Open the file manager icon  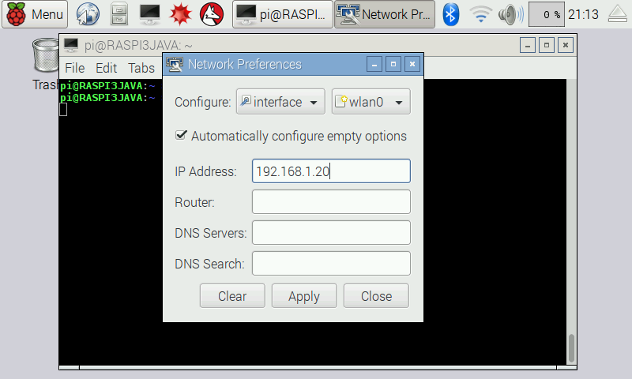(x=118, y=14)
